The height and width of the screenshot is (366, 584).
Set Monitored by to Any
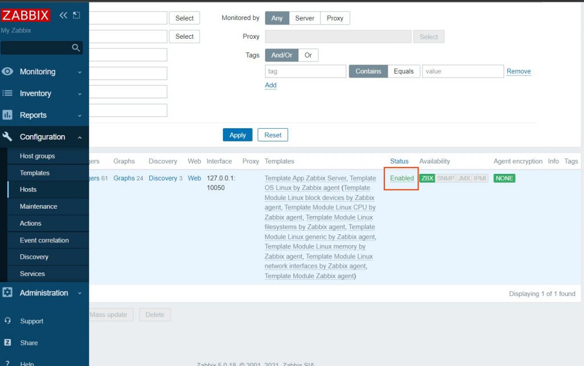pos(277,18)
